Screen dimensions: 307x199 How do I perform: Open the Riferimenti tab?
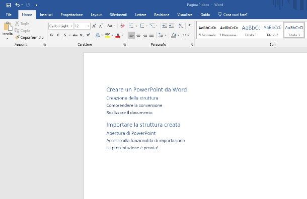[x=118, y=15]
